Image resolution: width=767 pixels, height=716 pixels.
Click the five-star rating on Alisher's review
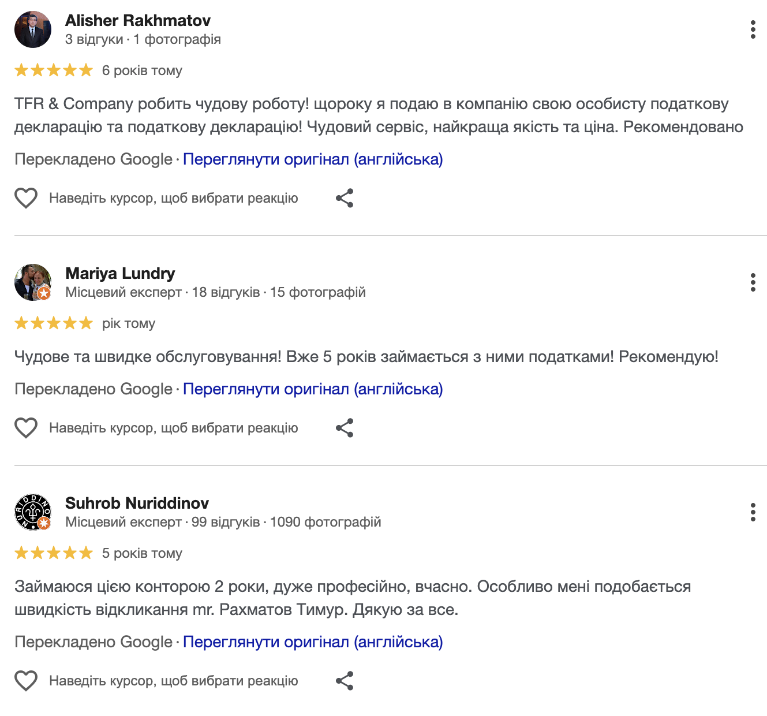[x=54, y=70]
